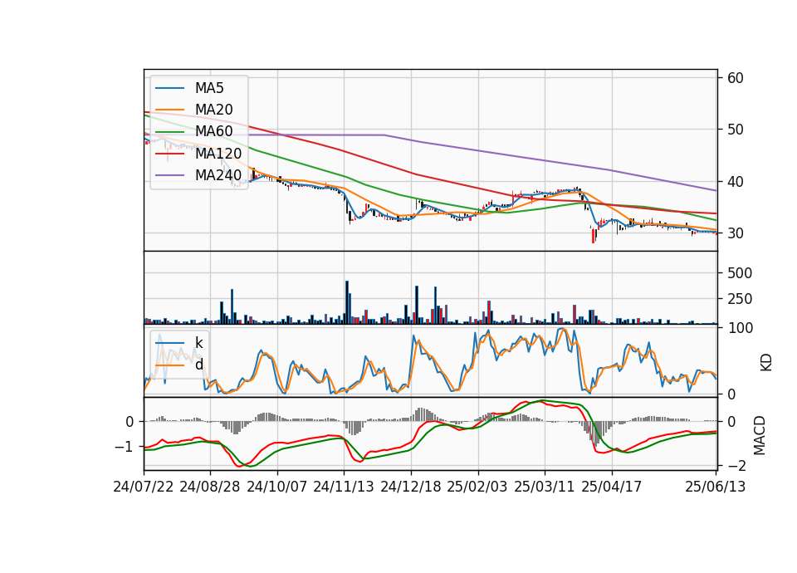Click the MA20 legend label
The image size is (797, 573).
click(x=213, y=110)
